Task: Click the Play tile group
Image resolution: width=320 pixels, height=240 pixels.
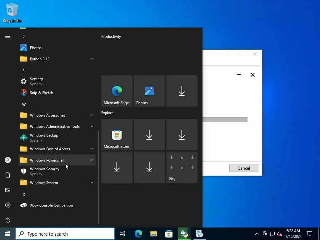Action: point(182,167)
